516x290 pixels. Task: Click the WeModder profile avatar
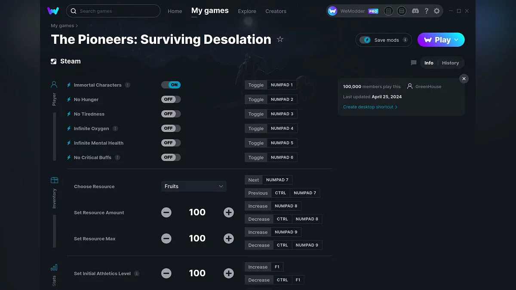(332, 11)
